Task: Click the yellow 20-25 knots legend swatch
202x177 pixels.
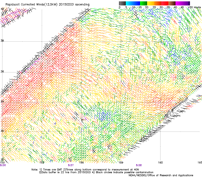Action: (151, 3)
